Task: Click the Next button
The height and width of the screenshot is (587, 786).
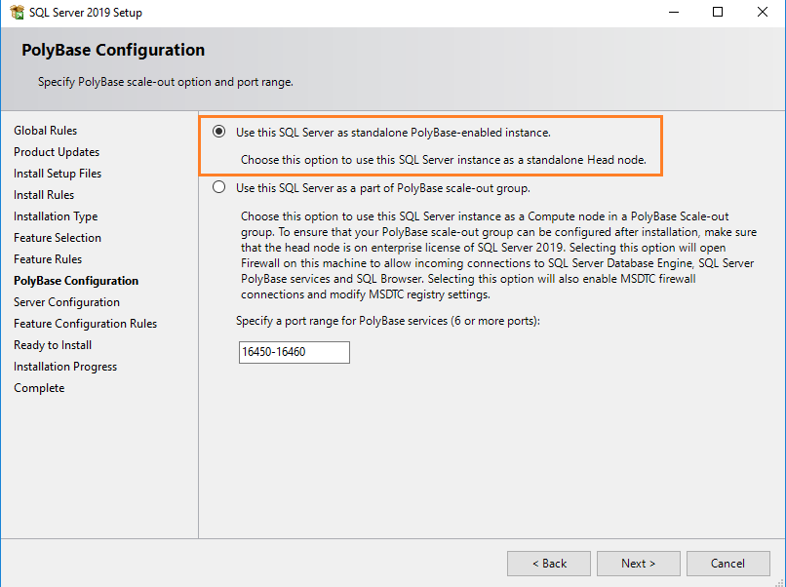Action: (x=638, y=563)
